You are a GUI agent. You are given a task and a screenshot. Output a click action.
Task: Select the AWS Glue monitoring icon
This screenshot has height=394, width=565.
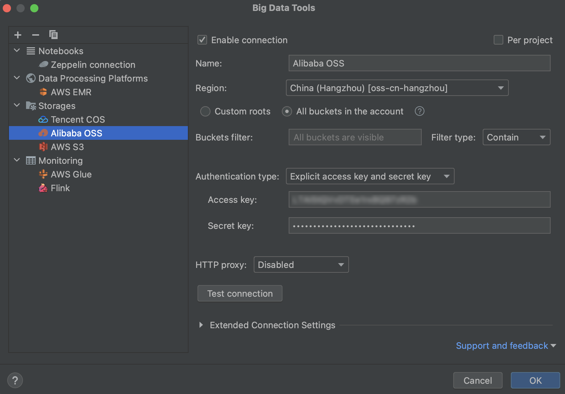pos(43,174)
